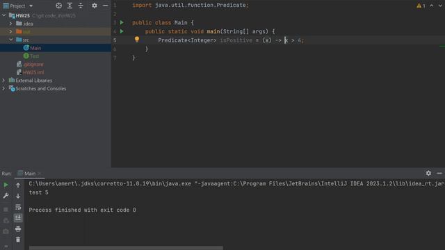This screenshot has width=445, height=250.
Task: Expand External Libraries node
Action: (3, 81)
